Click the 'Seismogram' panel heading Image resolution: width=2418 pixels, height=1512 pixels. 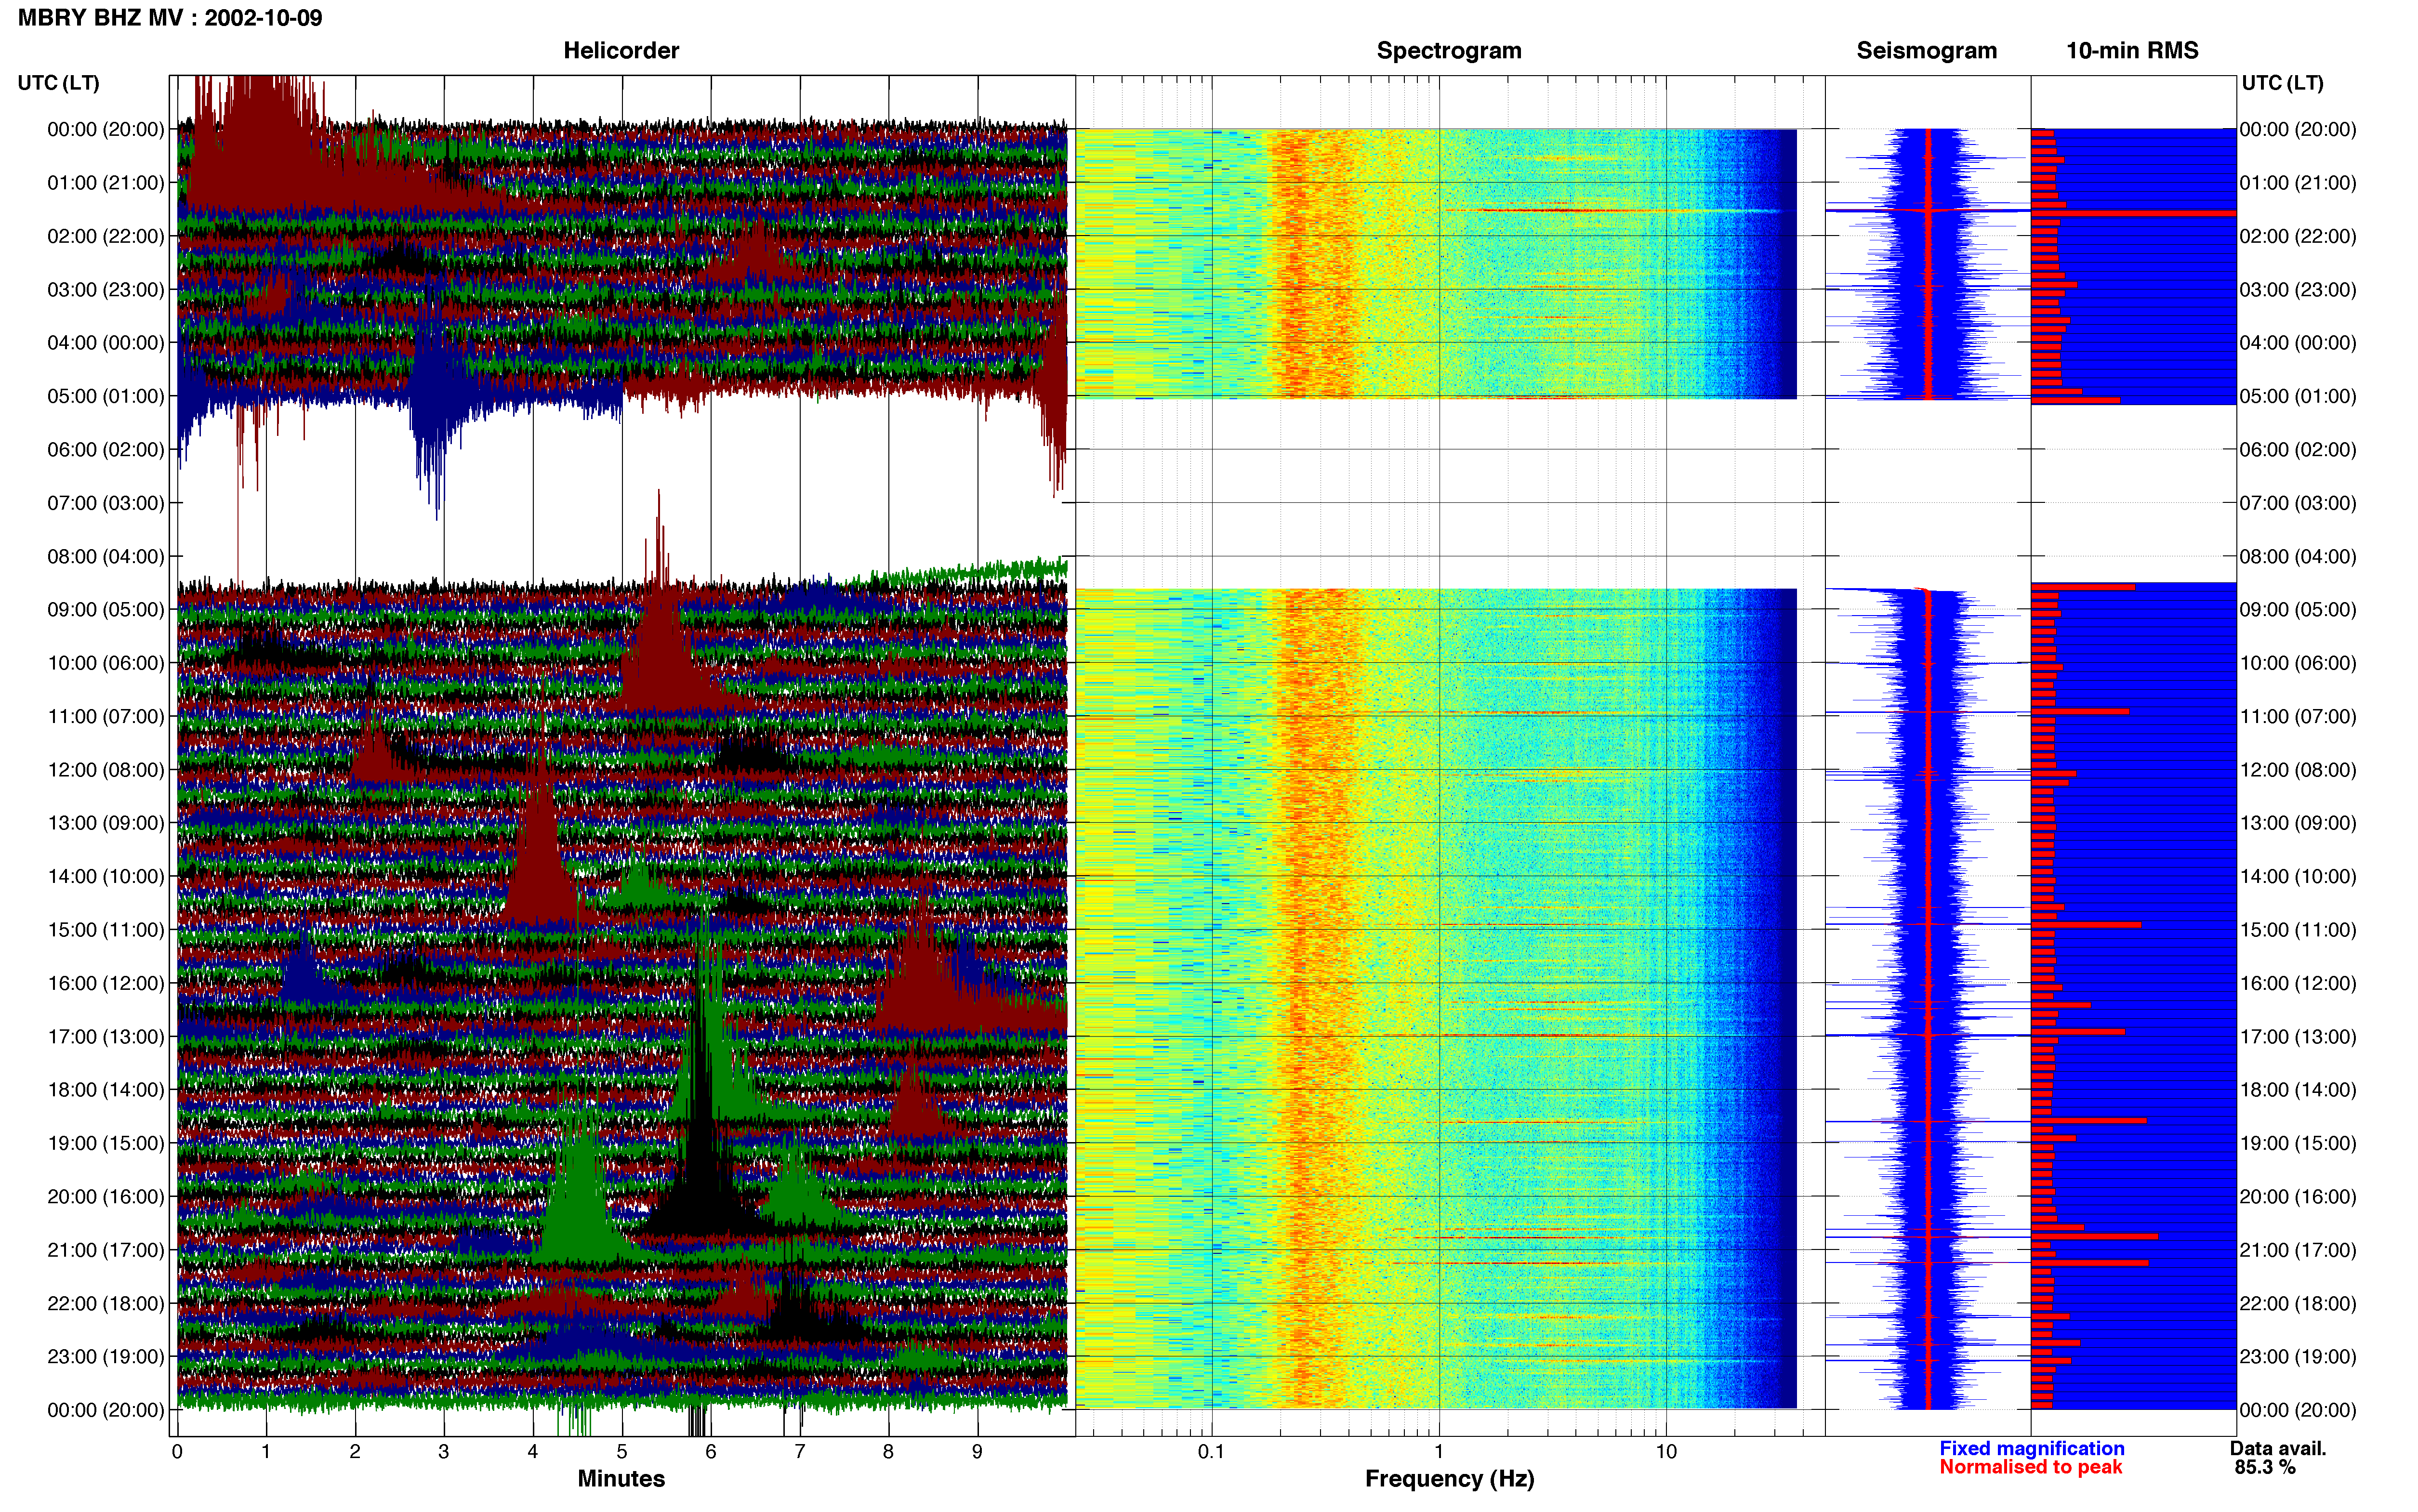[x=1926, y=50]
